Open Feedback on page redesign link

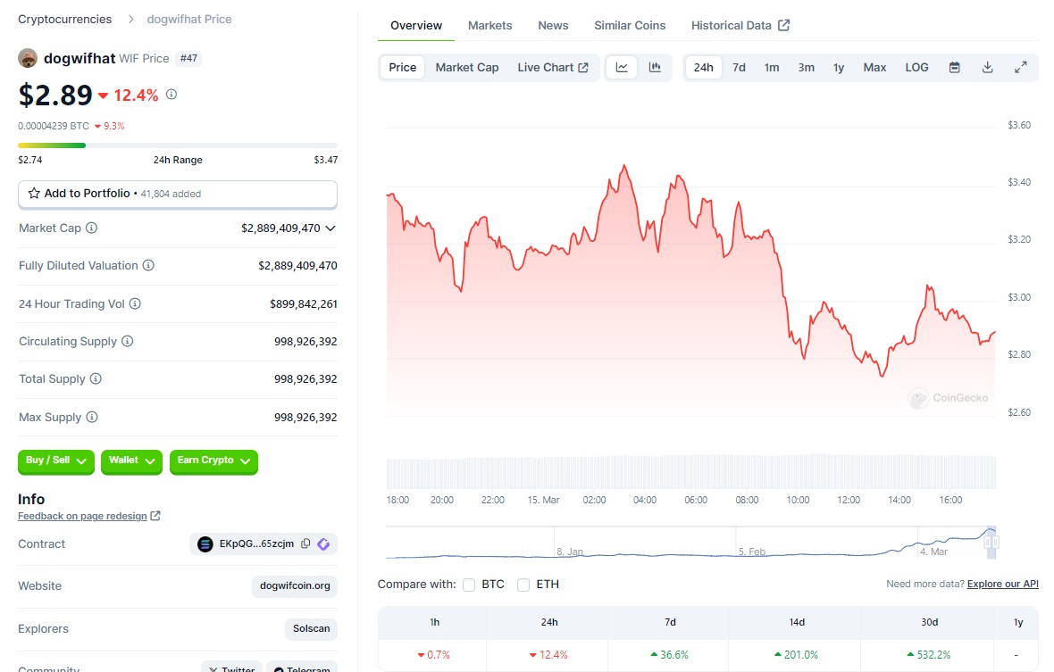pos(83,516)
